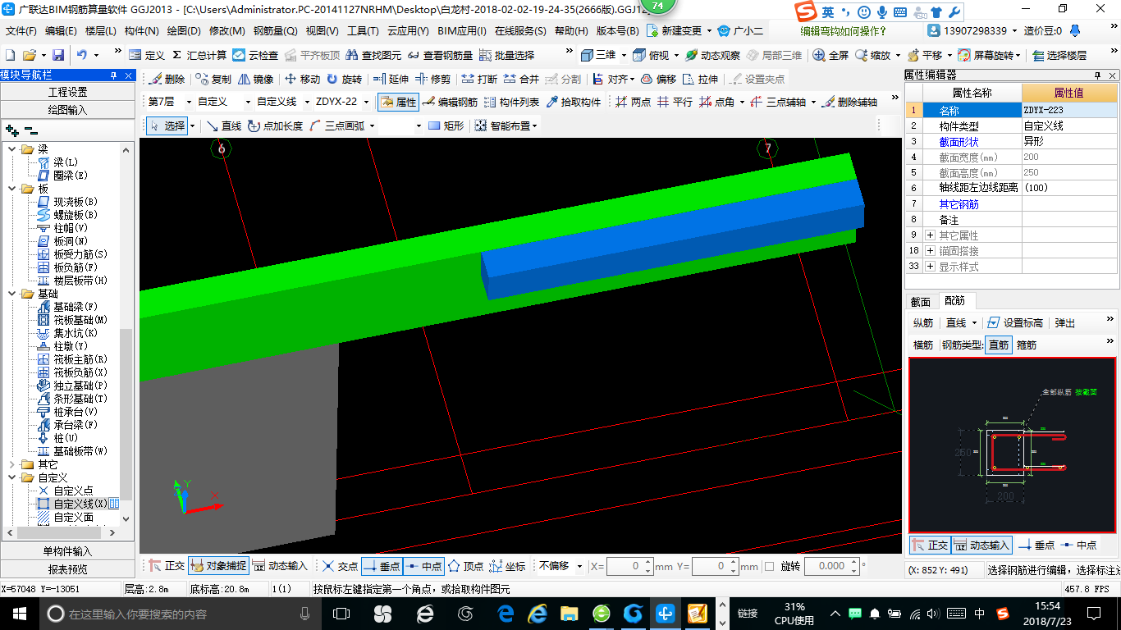Select the 平行 parallel axis tool
The image size is (1121, 630).
click(675, 102)
